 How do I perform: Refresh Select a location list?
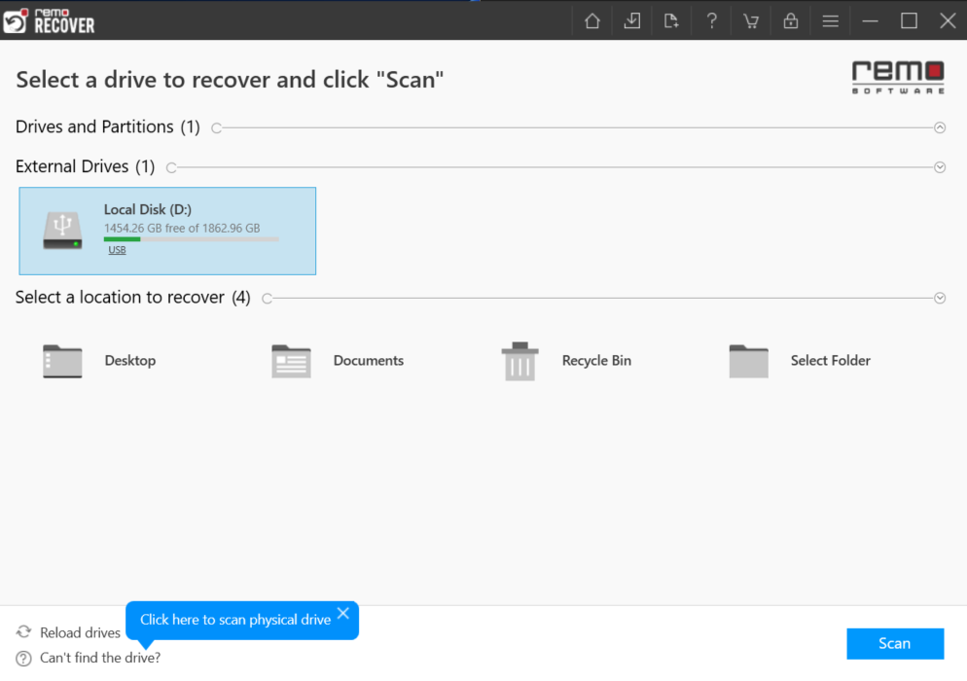(267, 299)
